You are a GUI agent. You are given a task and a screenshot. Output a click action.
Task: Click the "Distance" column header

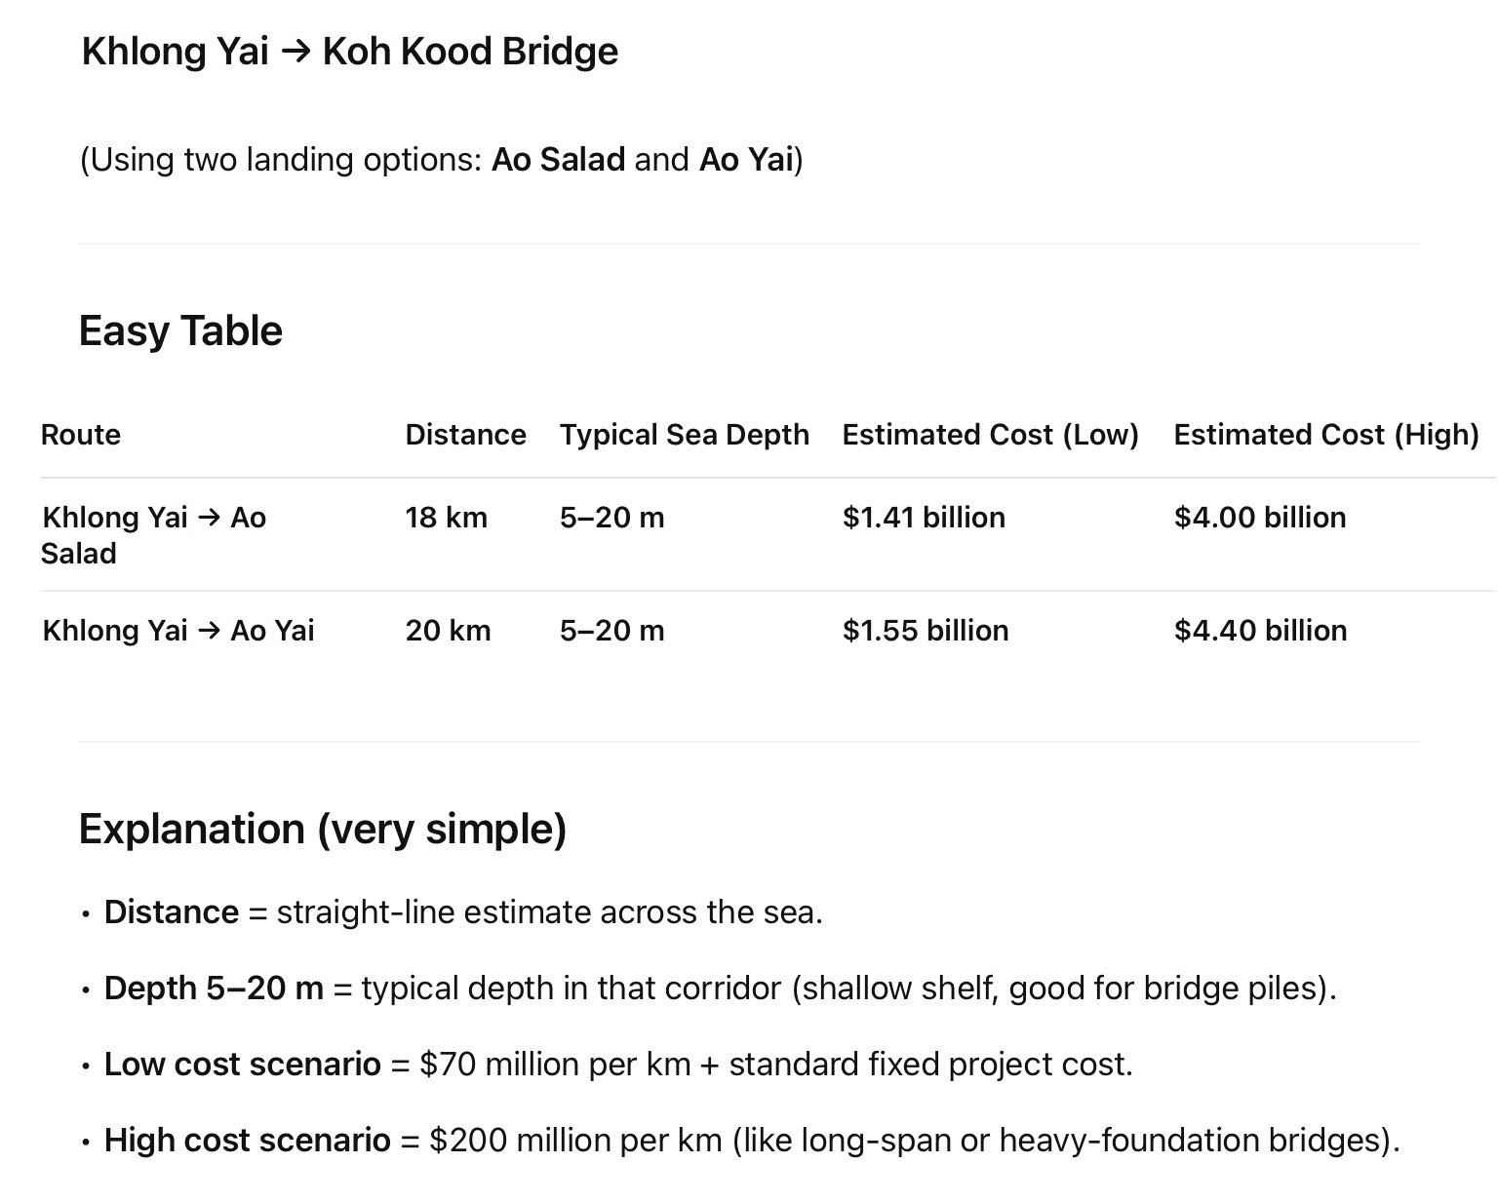(x=465, y=435)
